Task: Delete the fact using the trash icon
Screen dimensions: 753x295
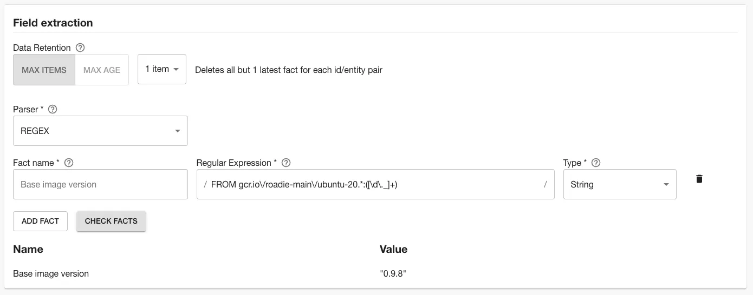Action: point(699,179)
